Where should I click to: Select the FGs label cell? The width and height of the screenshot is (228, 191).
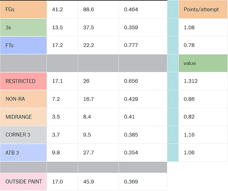pyautogui.click(x=23, y=9)
